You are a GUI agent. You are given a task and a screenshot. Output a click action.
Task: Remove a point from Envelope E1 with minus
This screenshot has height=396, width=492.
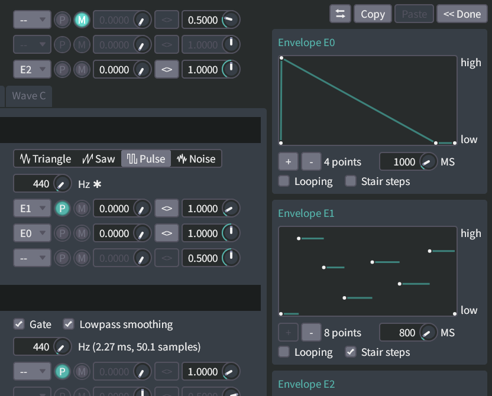[311, 333]
